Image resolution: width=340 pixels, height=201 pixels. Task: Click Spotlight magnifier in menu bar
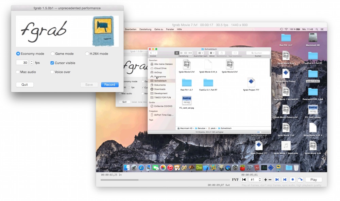[x=317, y=29]
